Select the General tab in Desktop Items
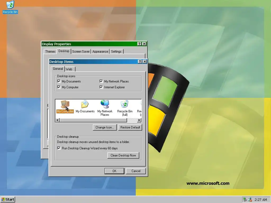 (x=58, y=69)
